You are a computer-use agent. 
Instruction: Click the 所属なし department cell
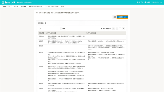(x=42, y=36)
